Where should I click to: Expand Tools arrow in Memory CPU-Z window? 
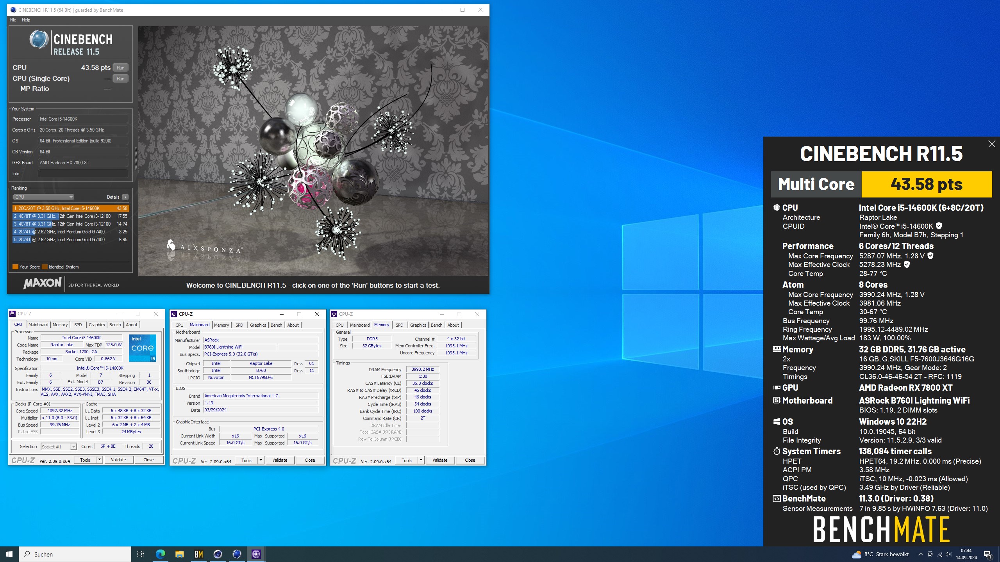coord(421,460)
